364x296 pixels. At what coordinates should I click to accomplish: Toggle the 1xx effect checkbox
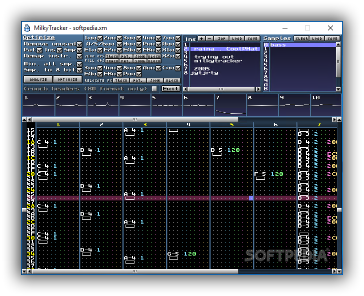[100, 38]
